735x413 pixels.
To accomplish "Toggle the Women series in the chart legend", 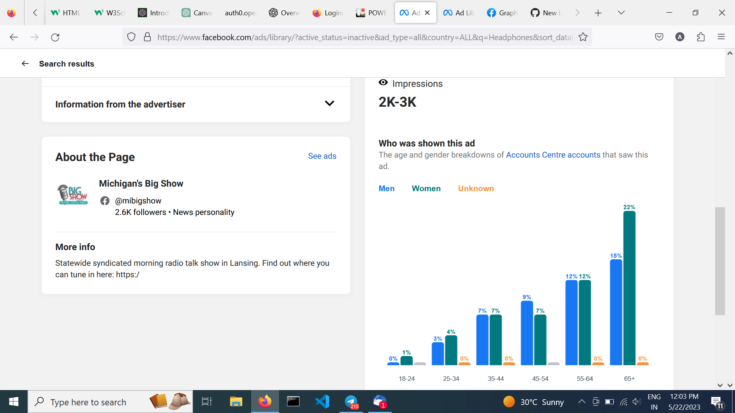I will tap(426, 188).
